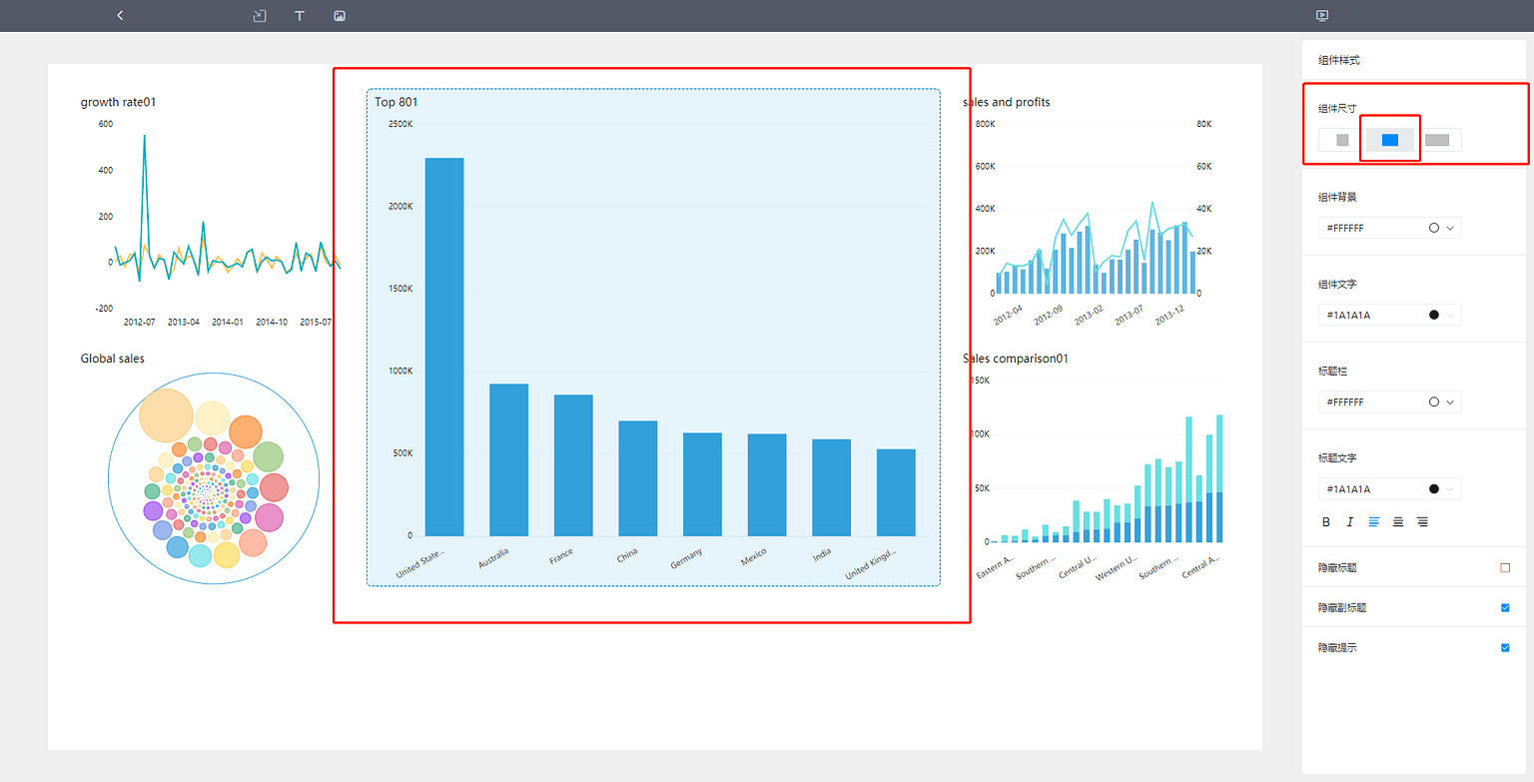
Task: Click the Mexico bar in Top 801
Action: 767,485
